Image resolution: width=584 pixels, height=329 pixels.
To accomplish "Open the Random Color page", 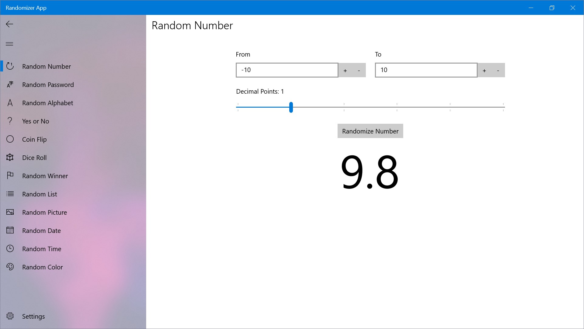I will point(73,267).
